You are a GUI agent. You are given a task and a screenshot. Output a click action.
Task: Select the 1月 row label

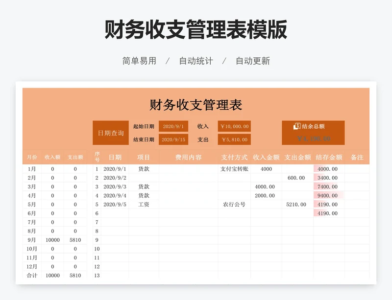[32, 169]
